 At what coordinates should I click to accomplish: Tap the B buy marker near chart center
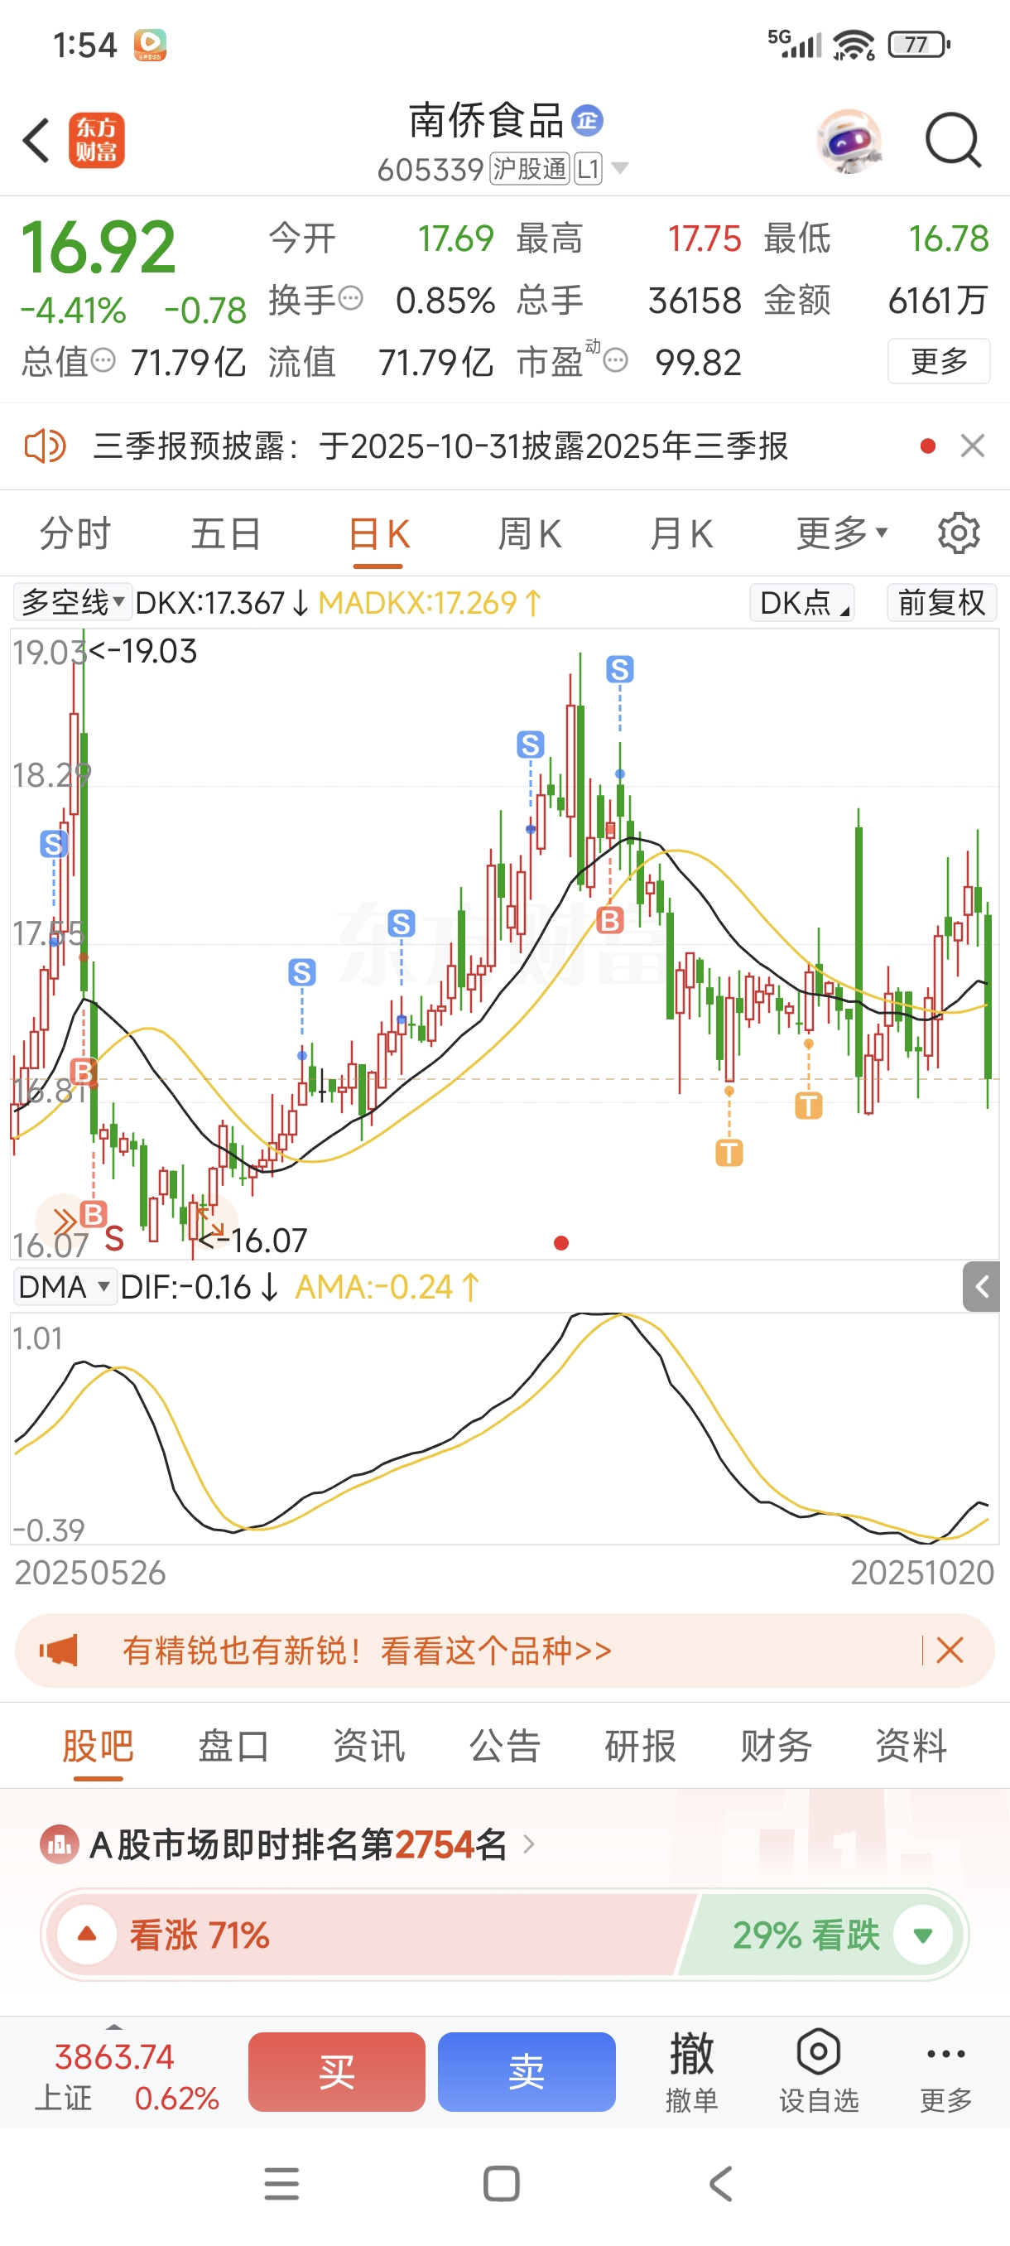click(610, 920)
